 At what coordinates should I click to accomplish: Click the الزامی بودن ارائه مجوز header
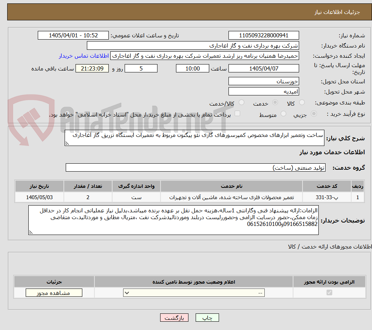329,282
